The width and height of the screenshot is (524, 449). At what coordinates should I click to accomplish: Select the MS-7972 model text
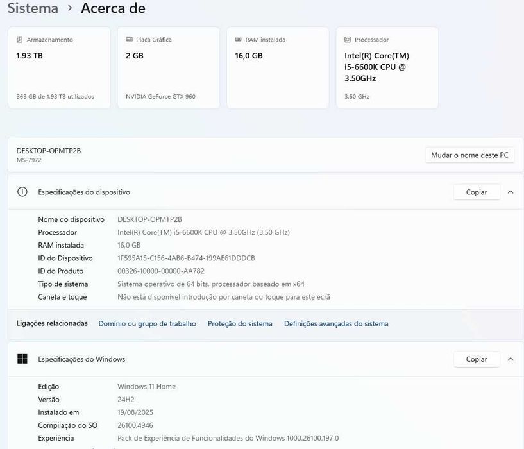tap(29, 160)
